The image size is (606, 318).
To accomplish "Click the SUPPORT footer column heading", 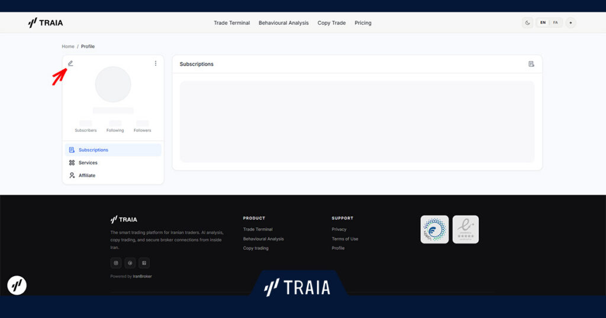I will [343, 219].
